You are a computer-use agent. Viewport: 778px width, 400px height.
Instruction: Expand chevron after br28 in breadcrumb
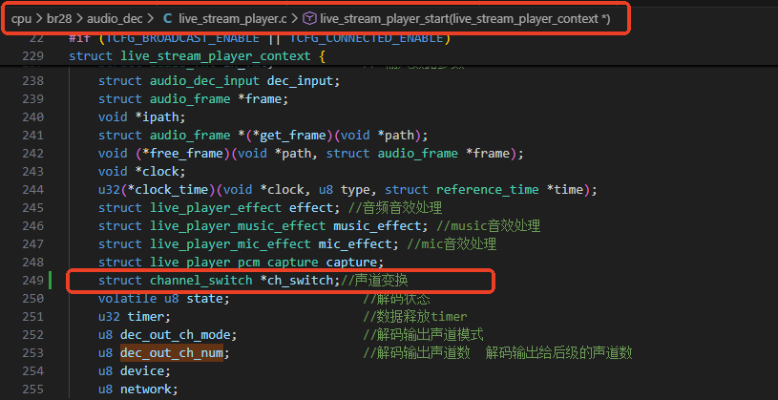click(x=80, y=19)
